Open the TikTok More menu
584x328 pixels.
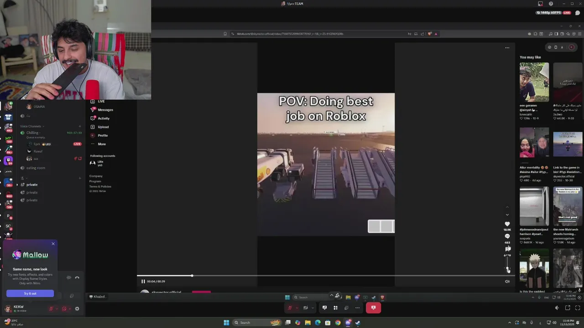98,144
